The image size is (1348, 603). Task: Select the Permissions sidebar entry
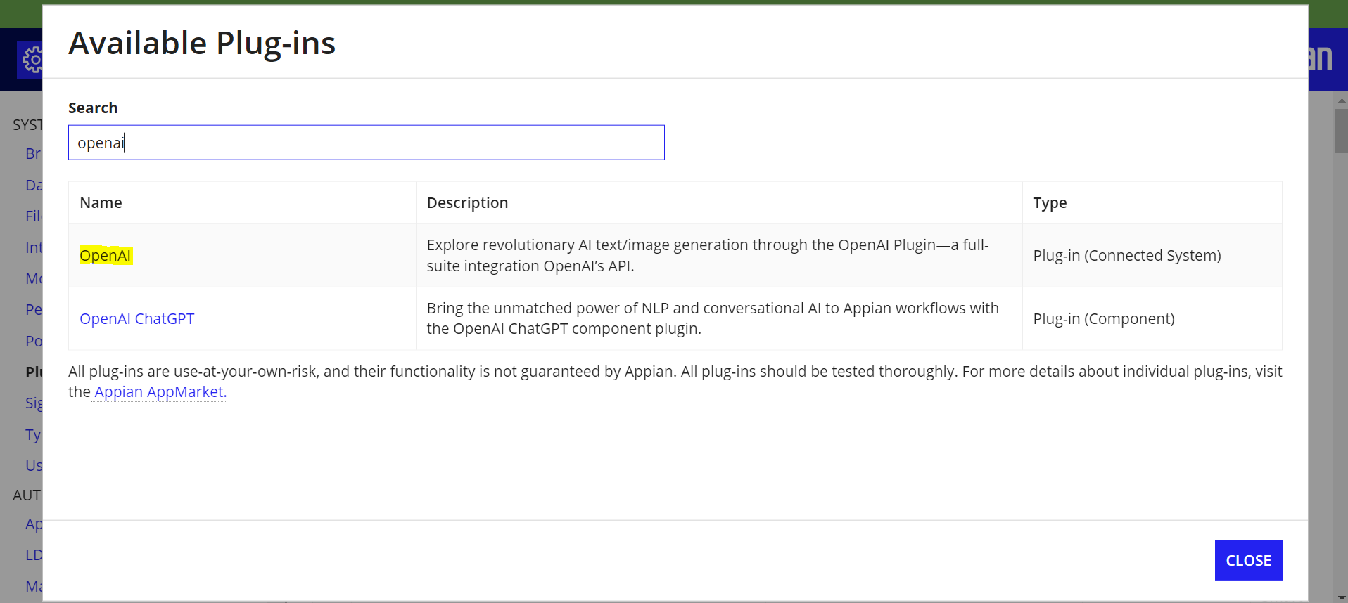33,309
